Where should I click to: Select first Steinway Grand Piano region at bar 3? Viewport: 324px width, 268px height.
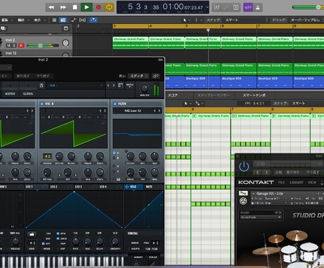tap(130, 43)
